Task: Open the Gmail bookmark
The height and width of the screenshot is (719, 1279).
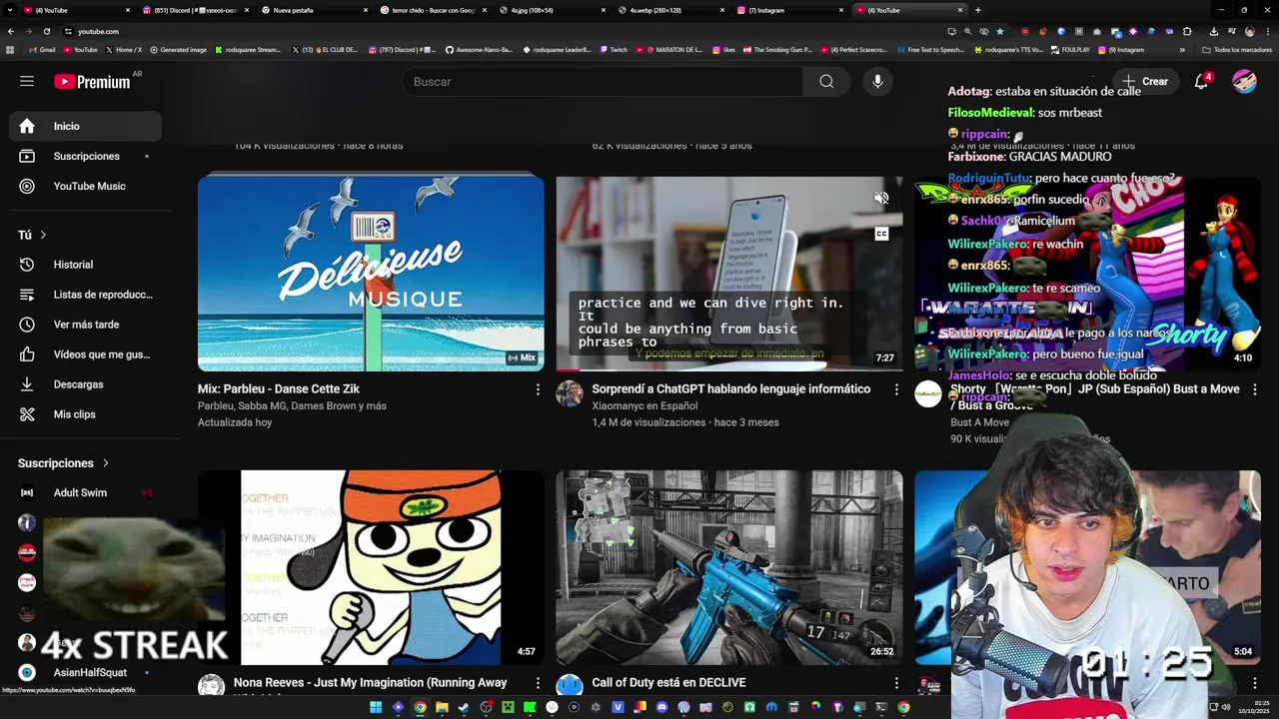Action: coord(42,49)
